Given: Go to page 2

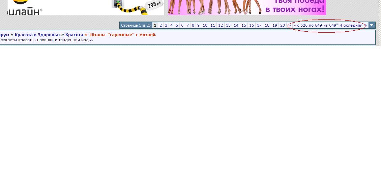Looking at the screenshot, I should tap(160, 25).
